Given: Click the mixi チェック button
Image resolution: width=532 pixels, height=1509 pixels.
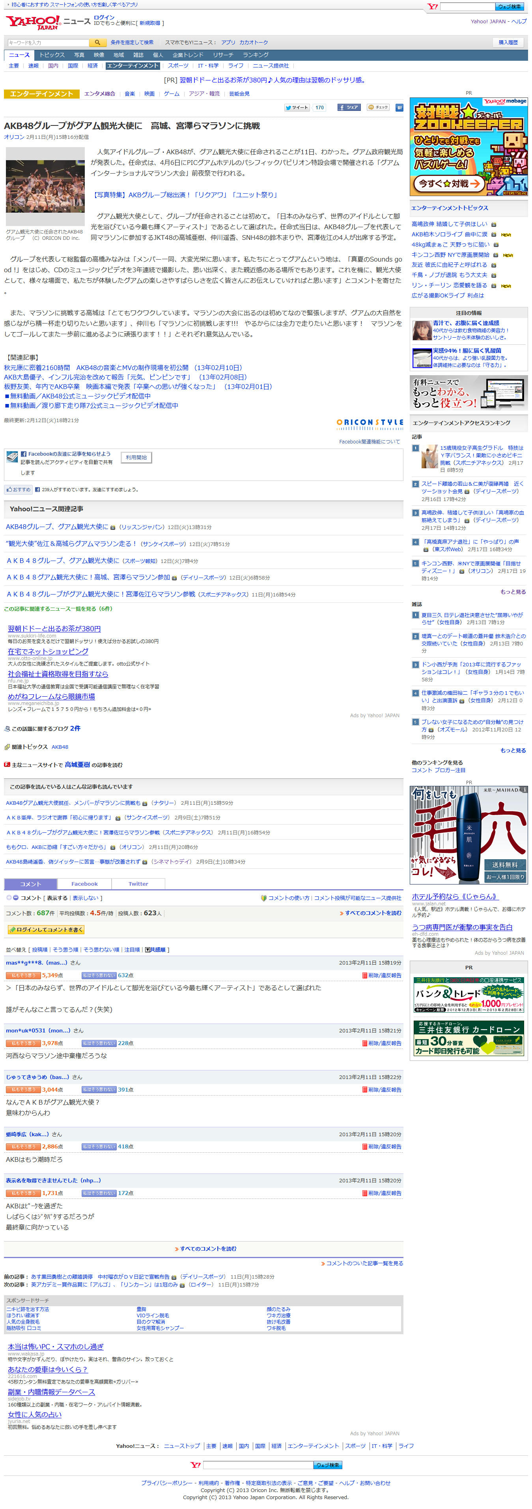Looking at the screenshot, I should (378, 107).
